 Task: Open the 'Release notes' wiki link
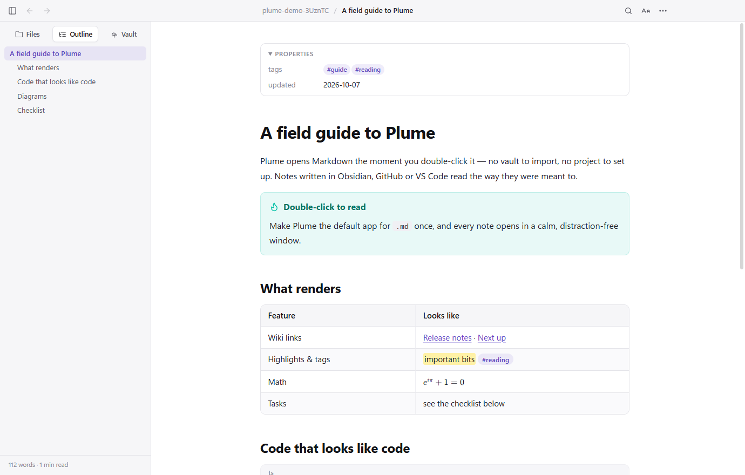(x=448, y=338)
